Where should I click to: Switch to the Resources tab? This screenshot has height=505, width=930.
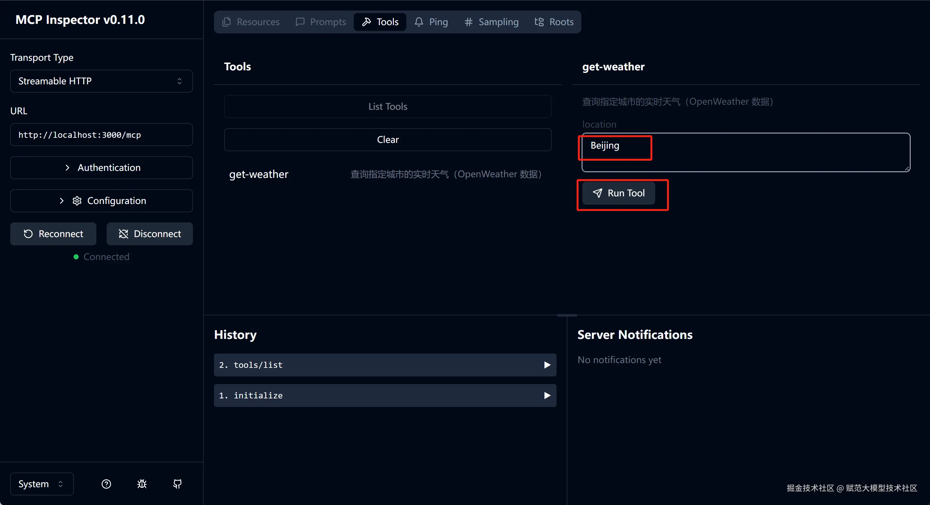pyautogui.click(x=251, y=22)
